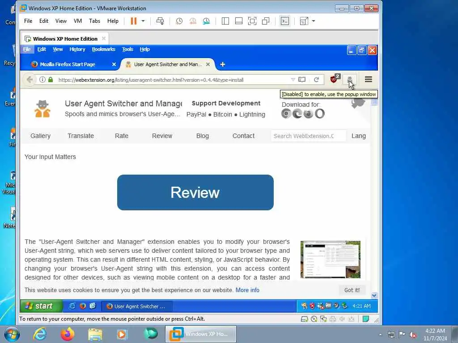
Task: Dismiss cookie notice with Got it!
Action: click(352, 290)
